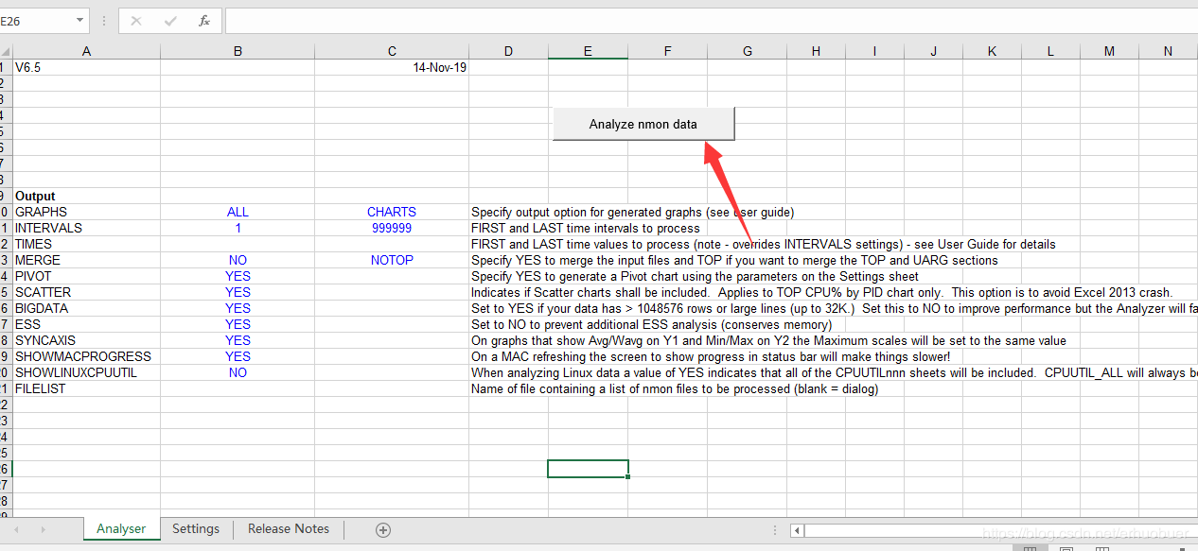Switch to the Settings sheet tab
Screen dimensions: 1198x551
pos(196,529)
